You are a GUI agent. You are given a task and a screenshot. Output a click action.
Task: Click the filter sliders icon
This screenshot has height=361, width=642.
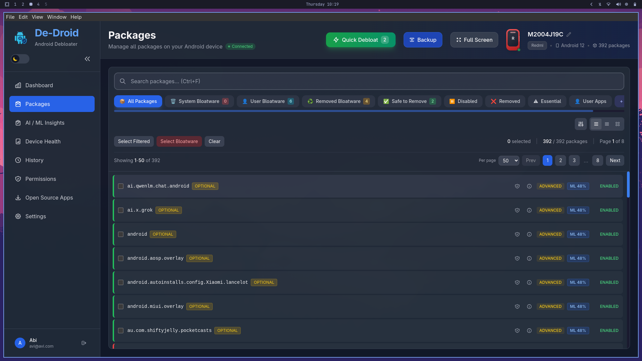[581, 124]
